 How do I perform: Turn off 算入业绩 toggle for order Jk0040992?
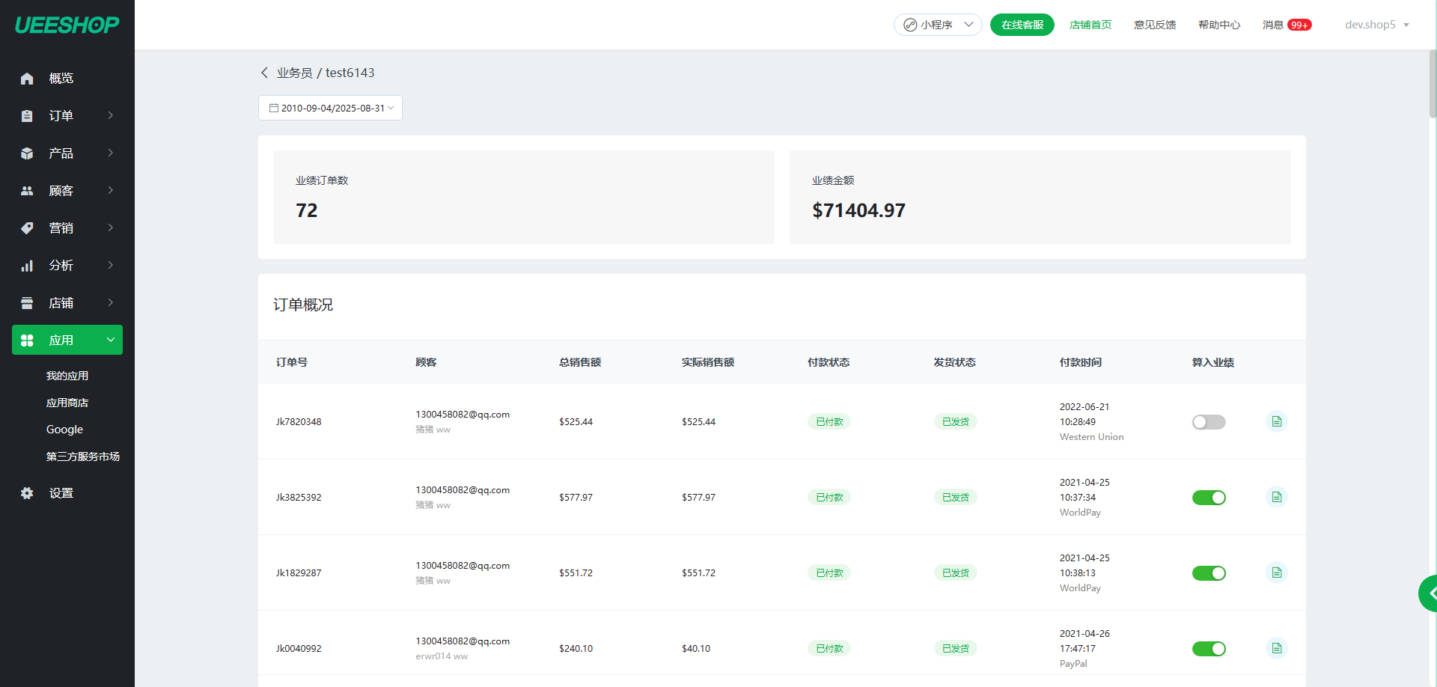click(1208, 649)
